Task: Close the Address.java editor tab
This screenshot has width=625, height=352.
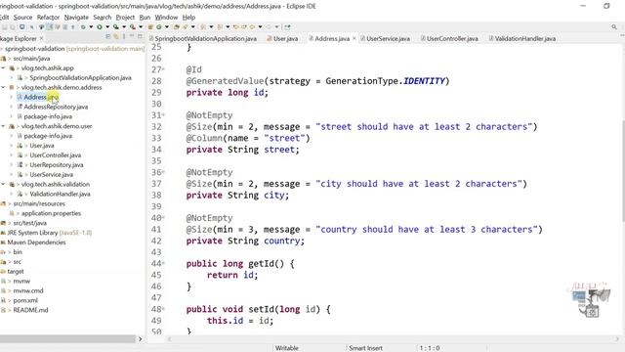Action: click(x=354, y=38)
